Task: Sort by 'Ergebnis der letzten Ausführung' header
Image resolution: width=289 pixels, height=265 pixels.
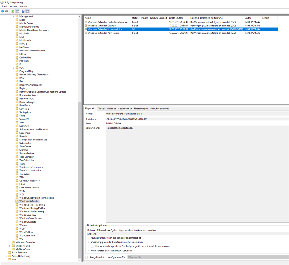Action: point(216,18)
